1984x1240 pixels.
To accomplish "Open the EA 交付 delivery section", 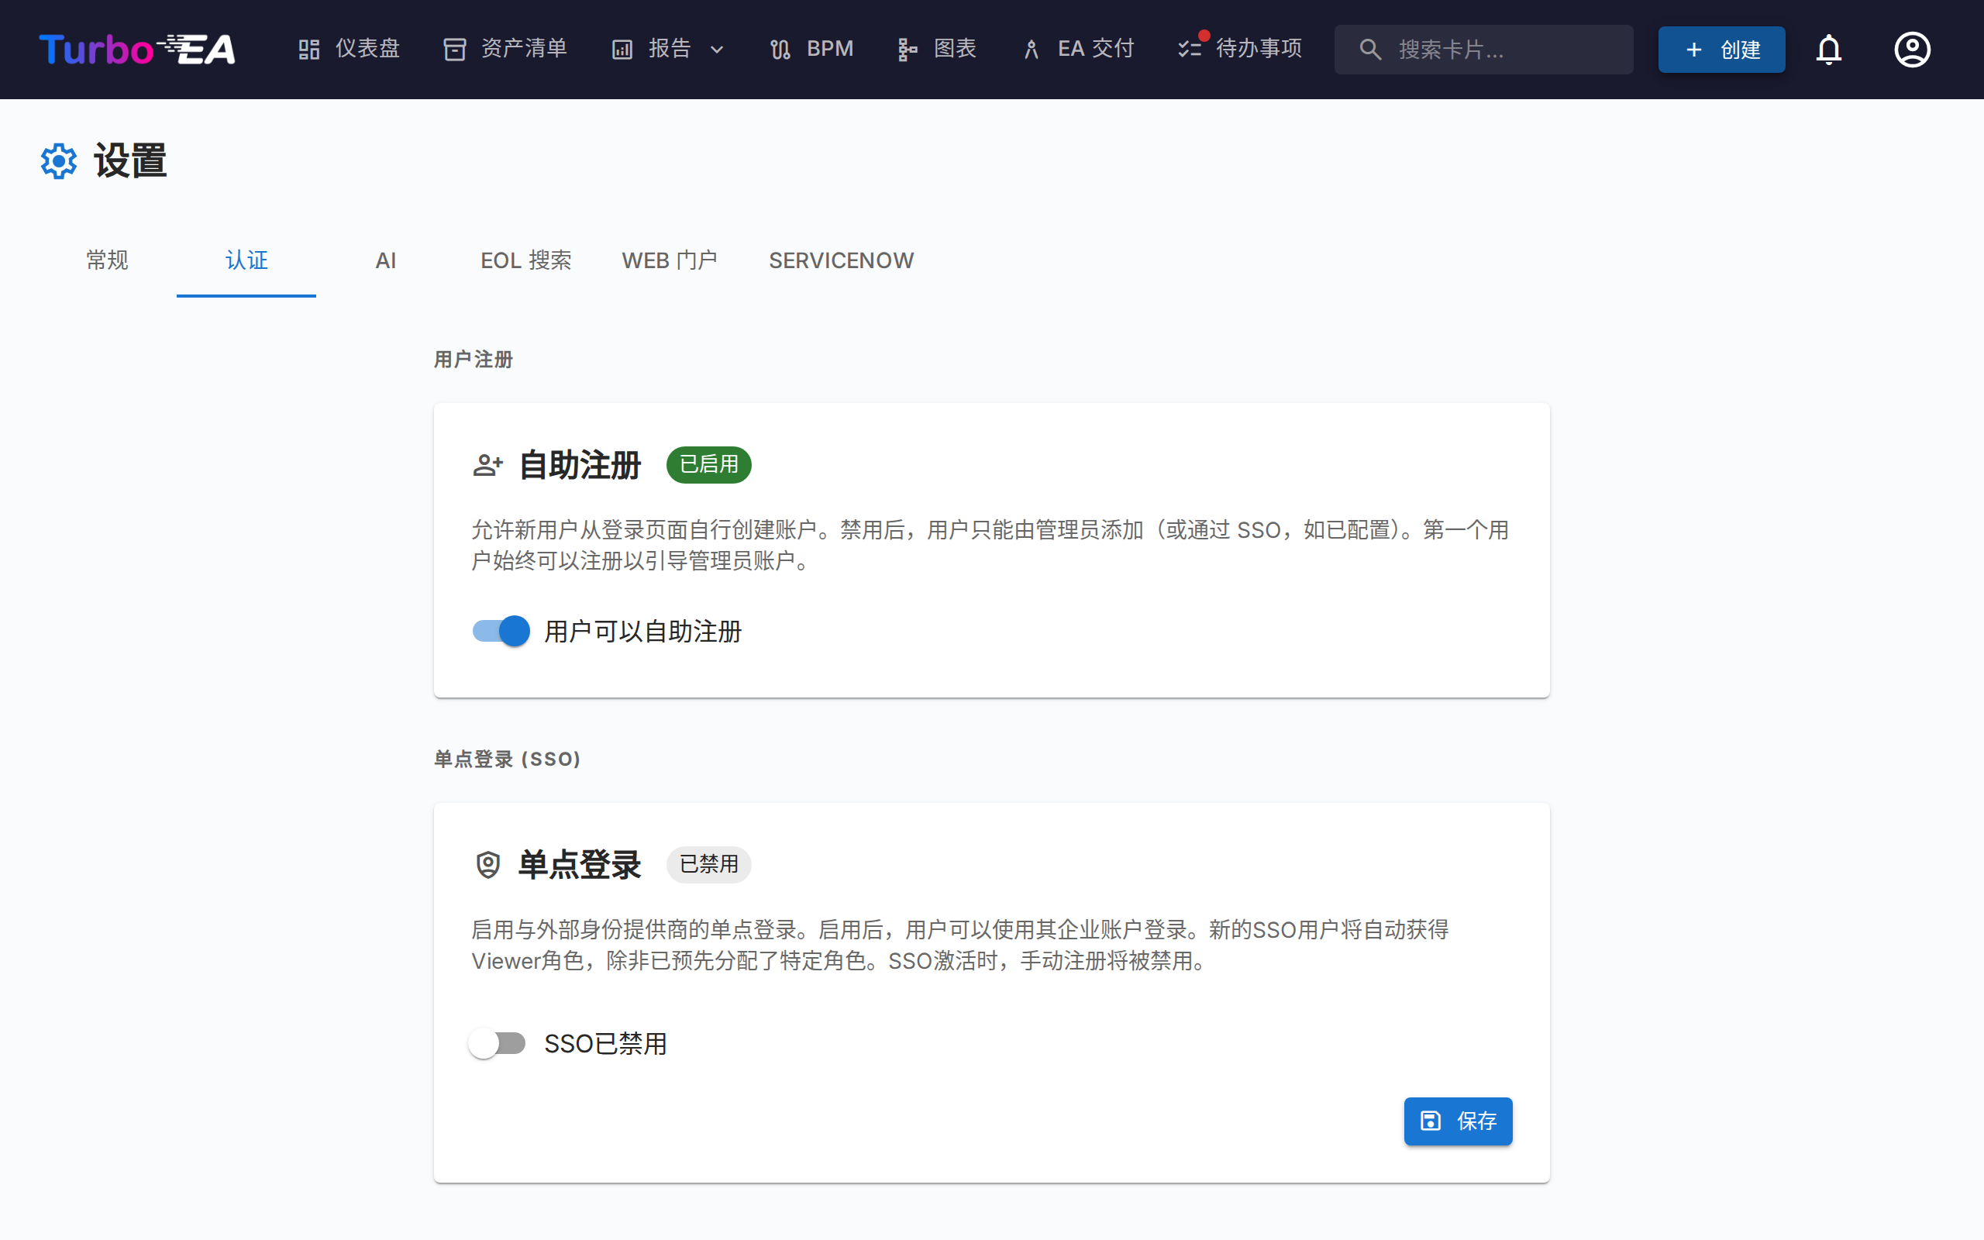I will pos(1076,49).
